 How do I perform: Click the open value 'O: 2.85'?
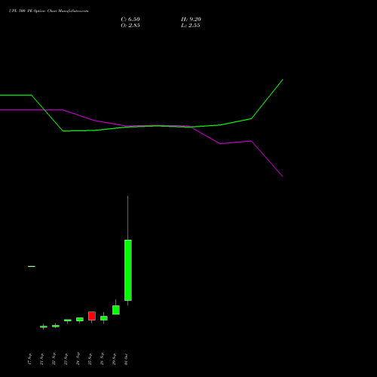point(130,26)
